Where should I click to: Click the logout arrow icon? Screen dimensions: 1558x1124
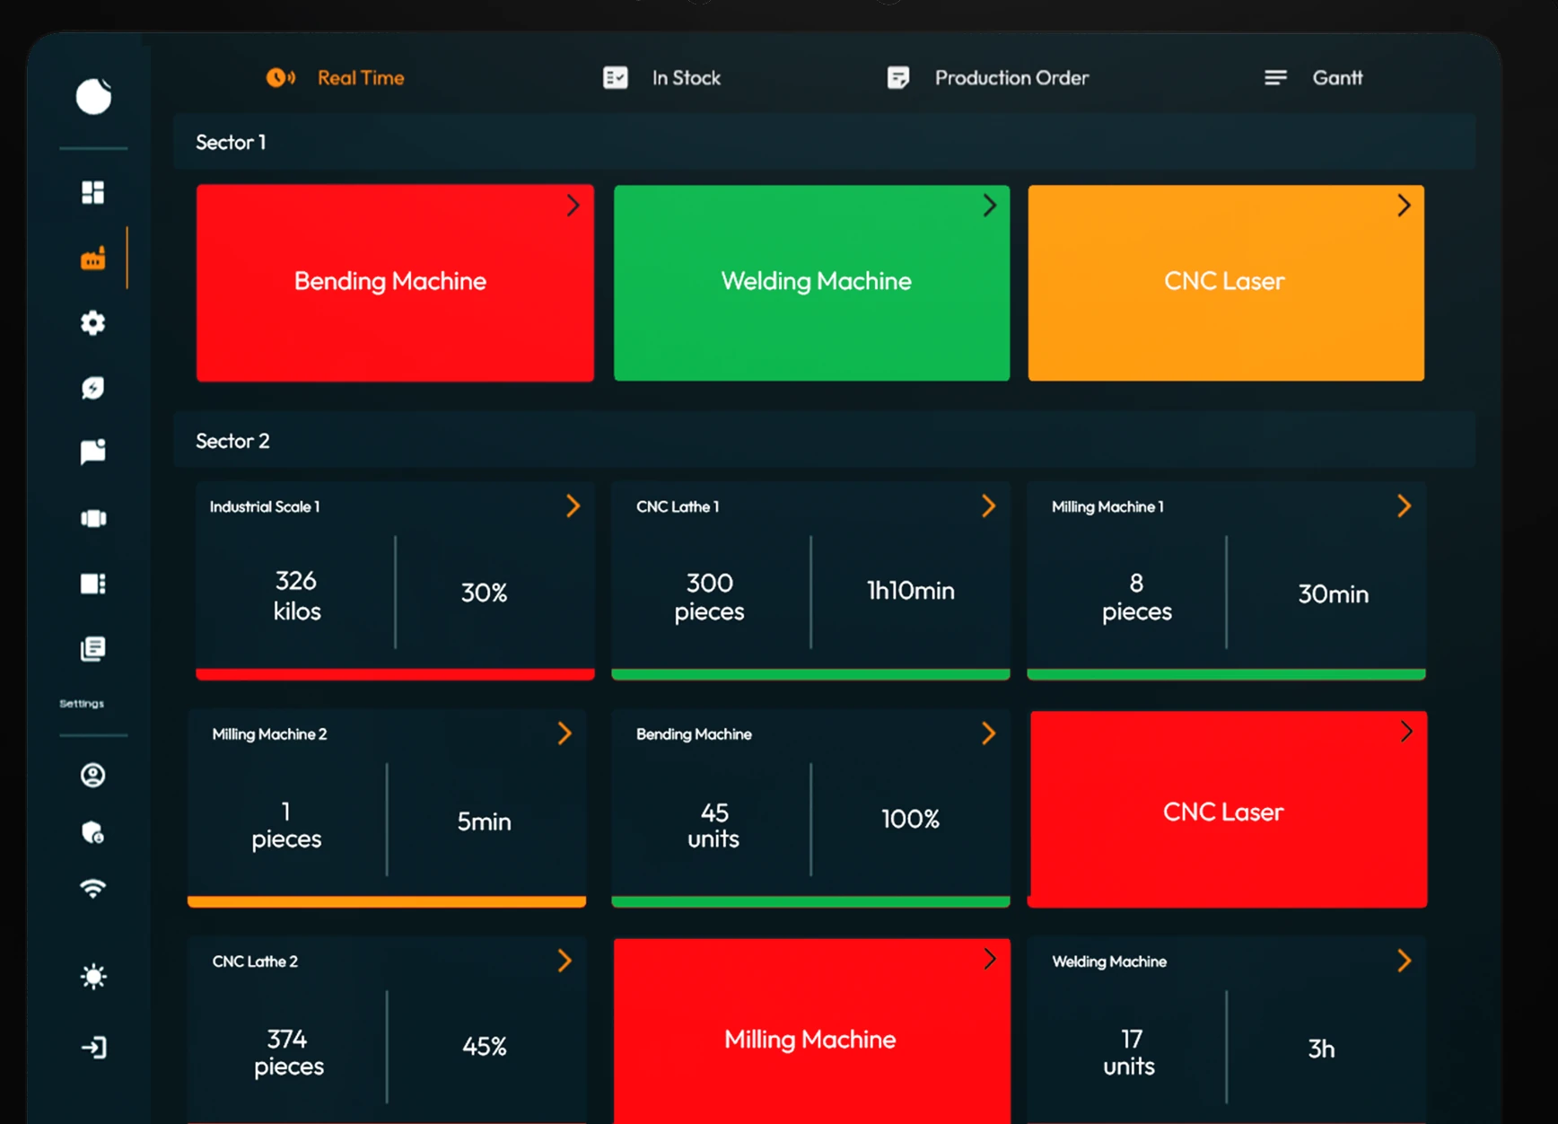[x=93, y=1047]
